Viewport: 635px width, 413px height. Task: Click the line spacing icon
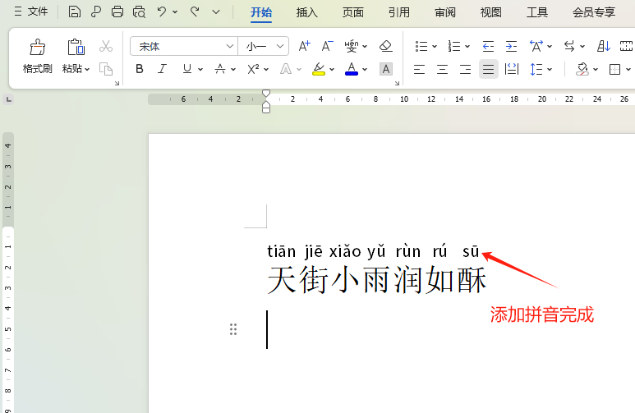(536, 69)
